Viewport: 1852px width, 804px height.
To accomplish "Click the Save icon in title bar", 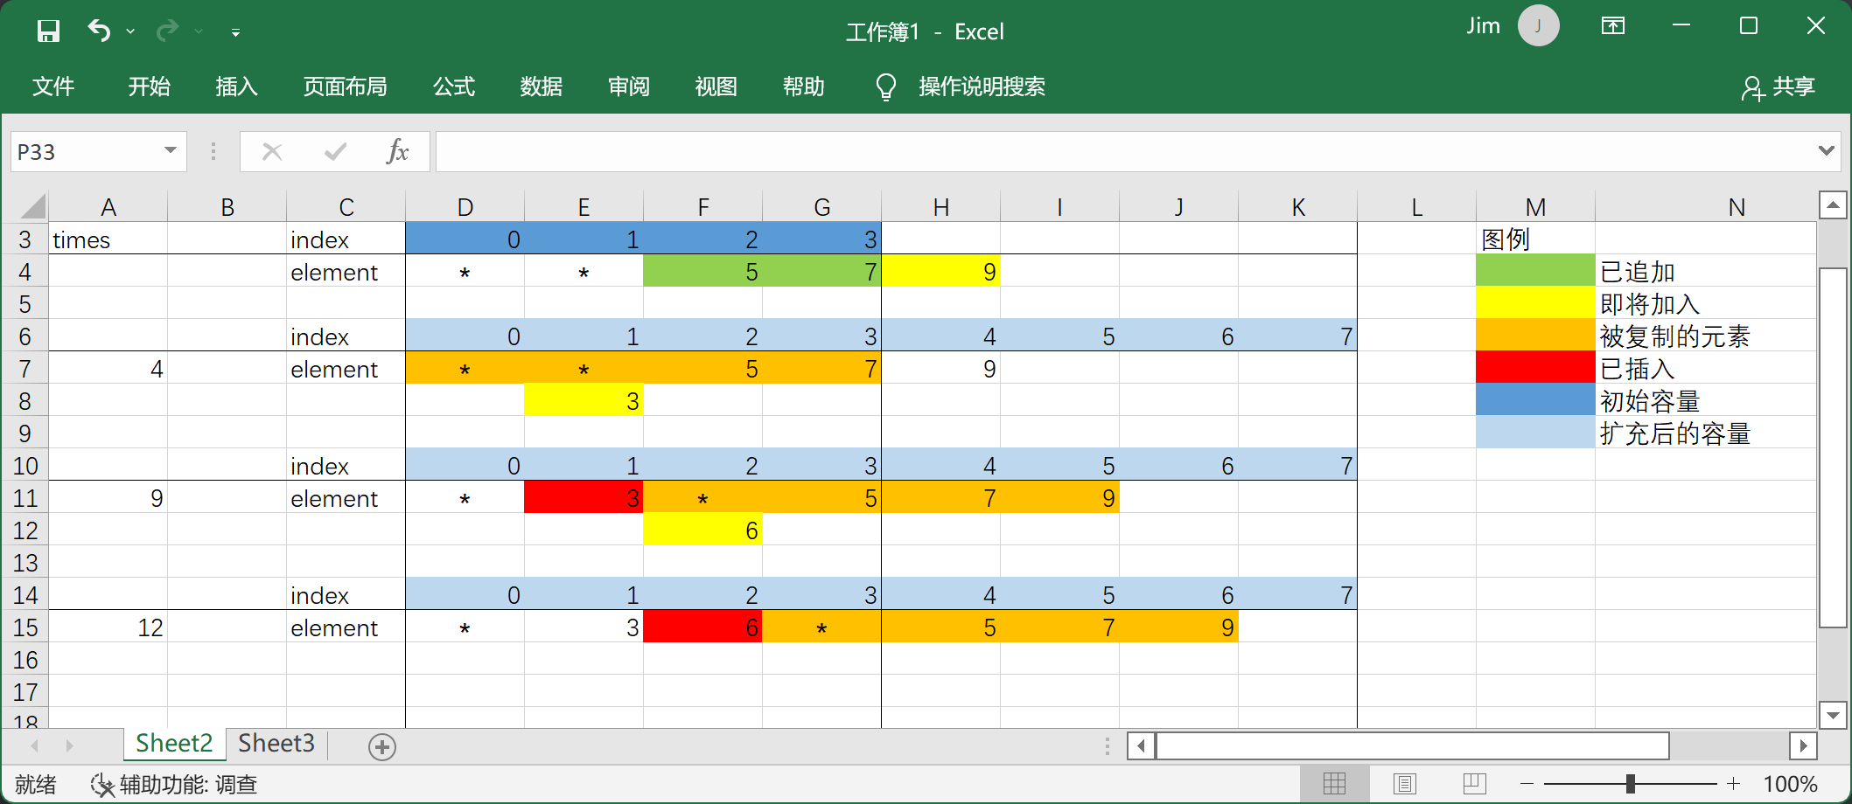I will point(48,31).
